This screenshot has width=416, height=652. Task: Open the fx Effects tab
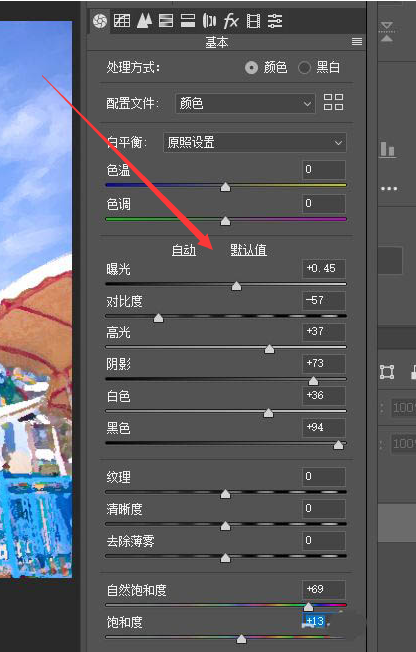(231, 20)
